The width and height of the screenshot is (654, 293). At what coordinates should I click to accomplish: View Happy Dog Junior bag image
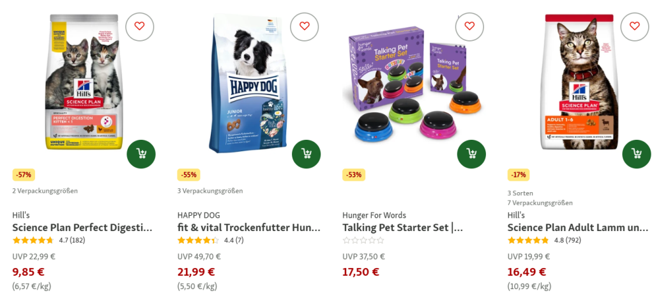click(x=248, y=84)
